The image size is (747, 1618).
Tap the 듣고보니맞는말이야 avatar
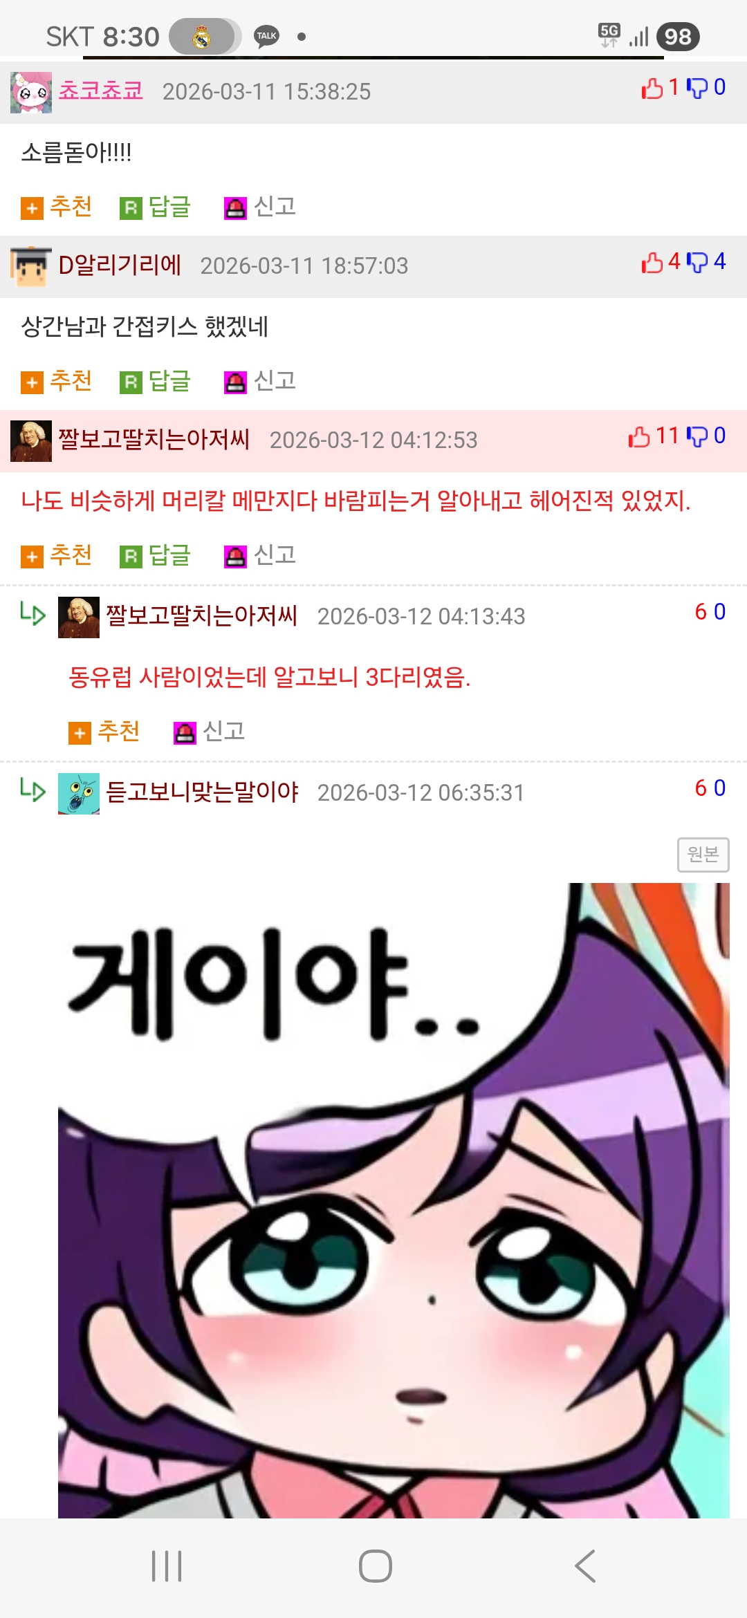(79, 794)
